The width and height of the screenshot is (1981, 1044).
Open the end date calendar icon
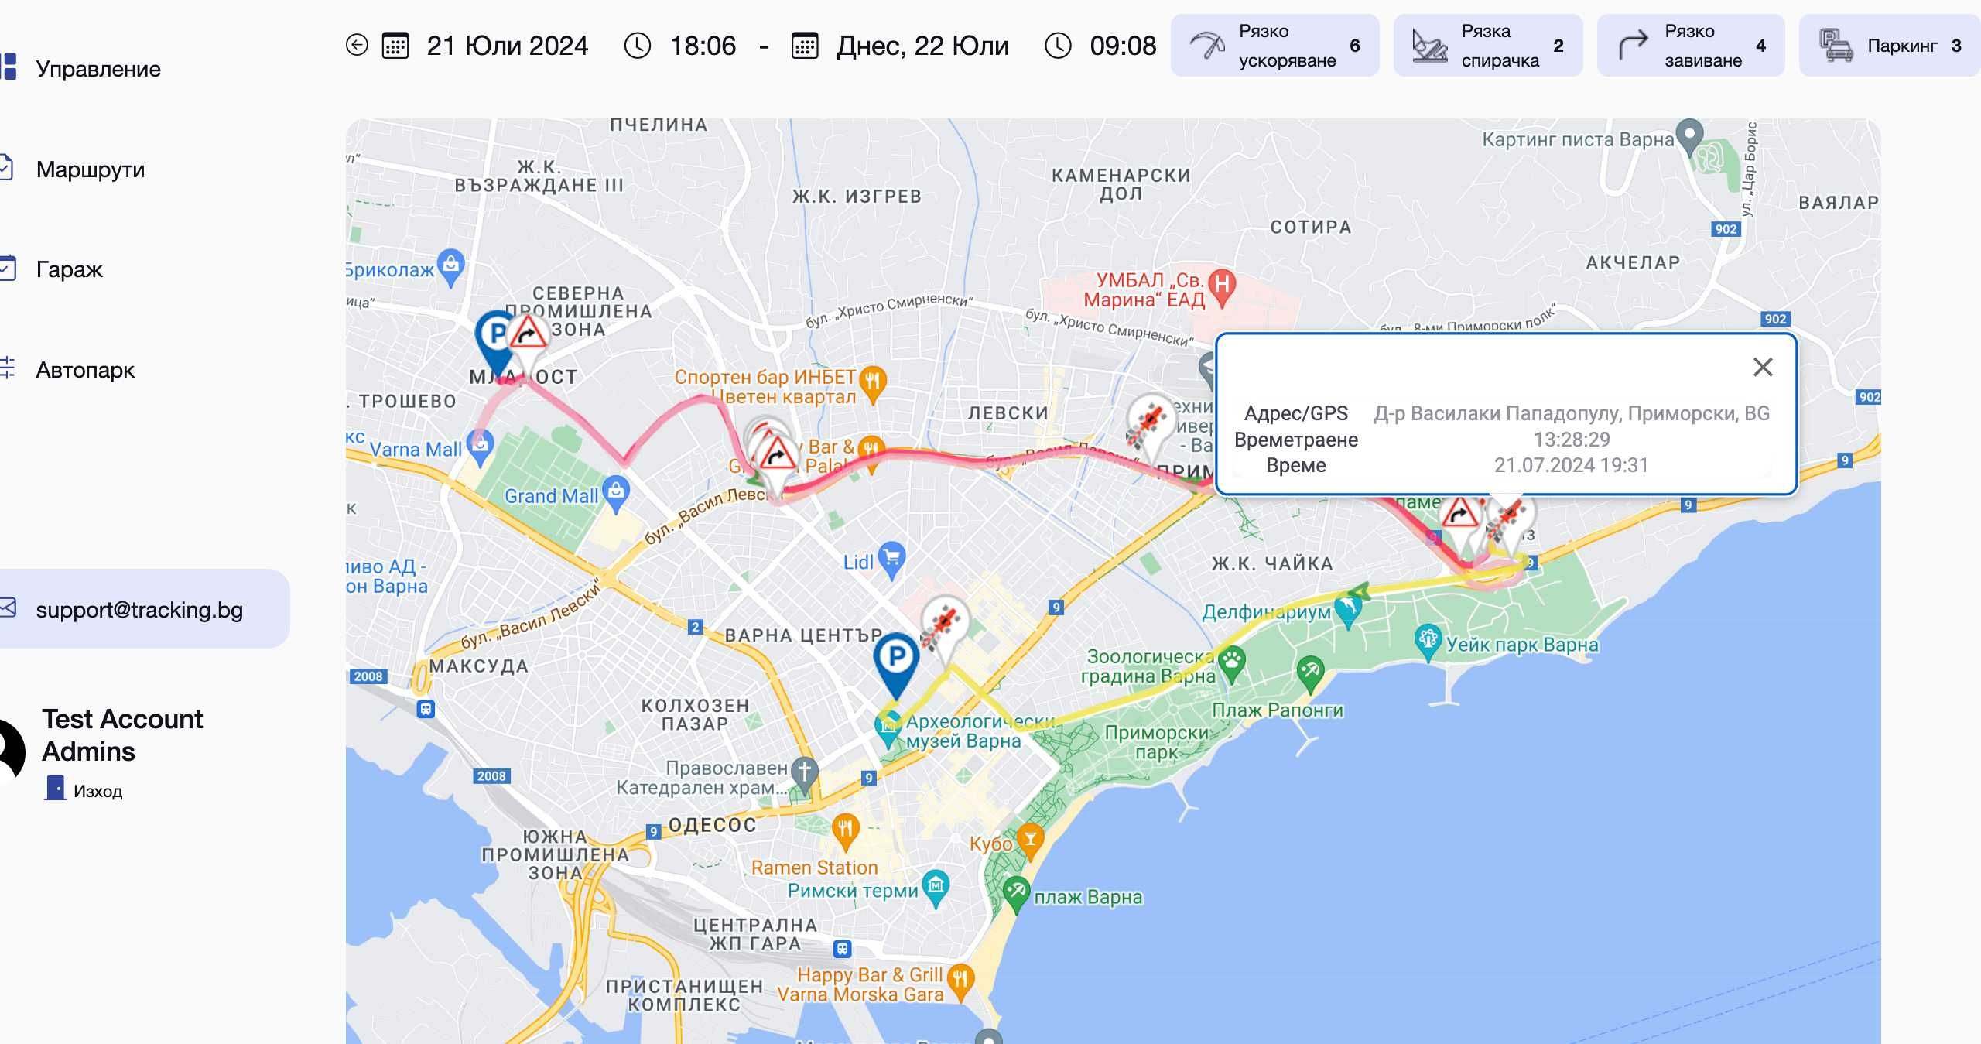pos(805,45)
